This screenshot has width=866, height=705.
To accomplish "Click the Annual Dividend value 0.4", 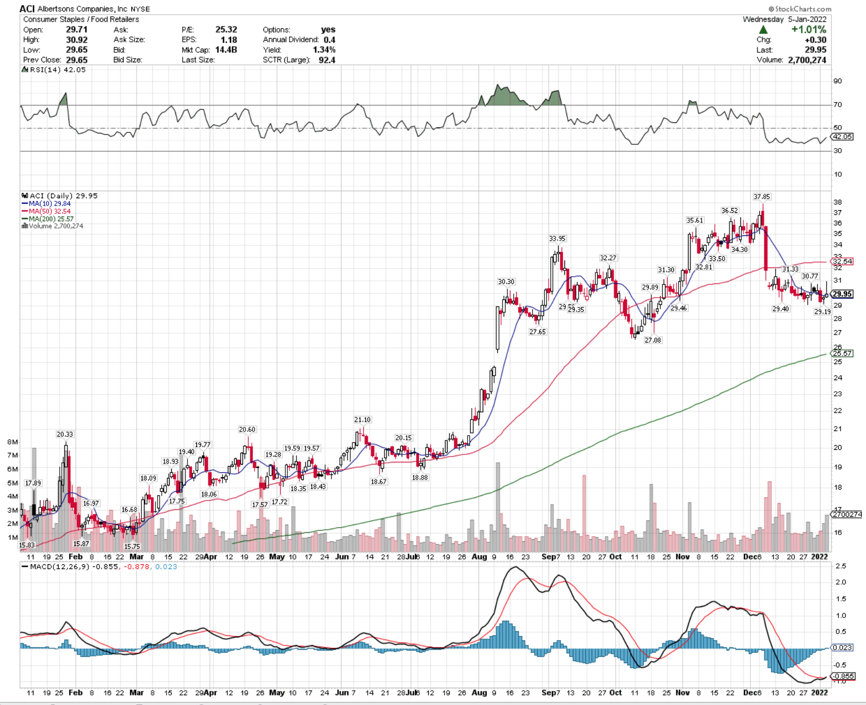I will pyautogui.click(x=329, y=40).
